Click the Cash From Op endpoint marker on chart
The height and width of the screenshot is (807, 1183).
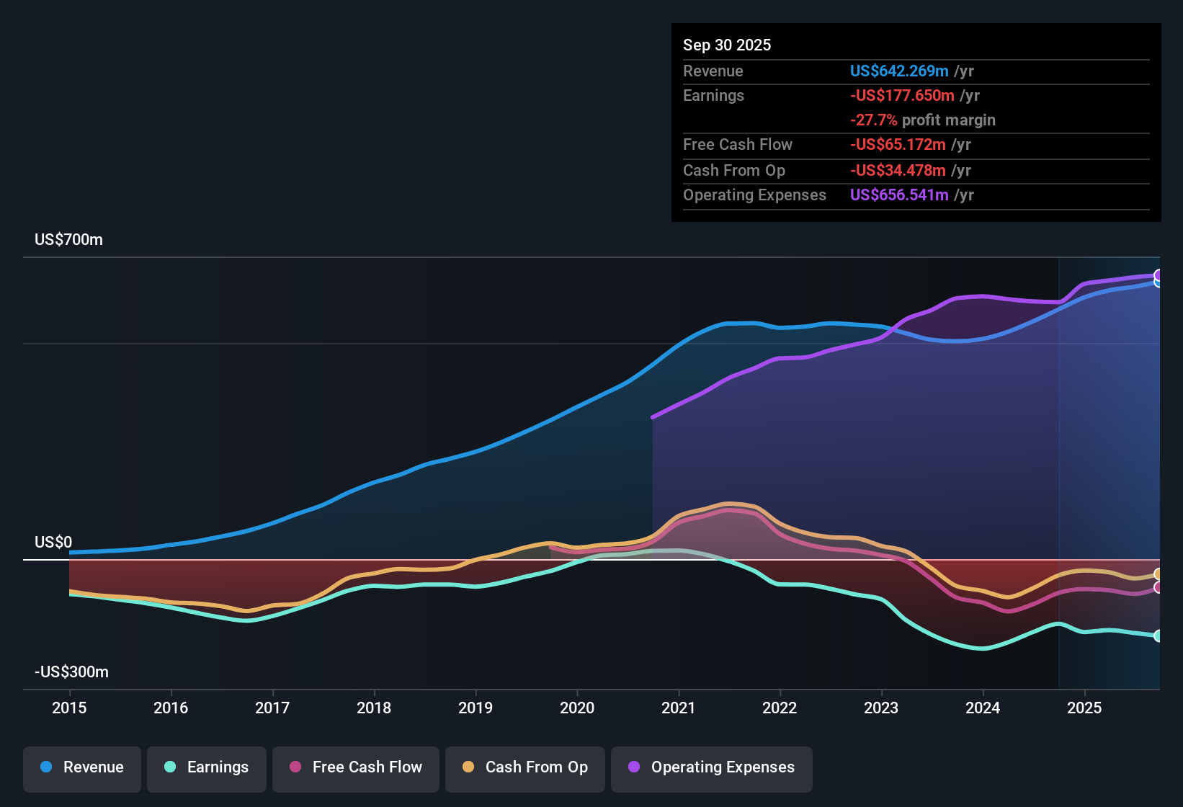point(1159,575)
